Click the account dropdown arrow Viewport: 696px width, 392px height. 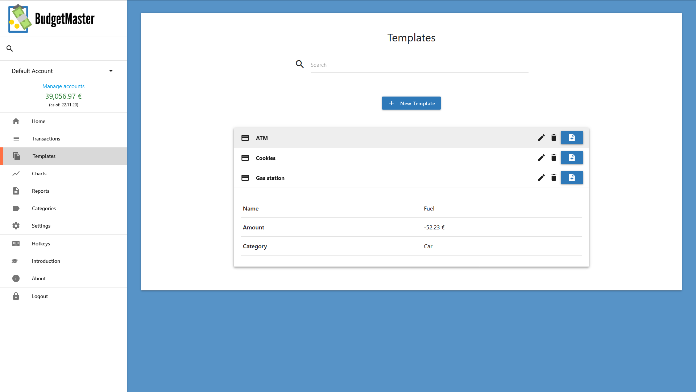pyautogui.click(x=111, y=71)
